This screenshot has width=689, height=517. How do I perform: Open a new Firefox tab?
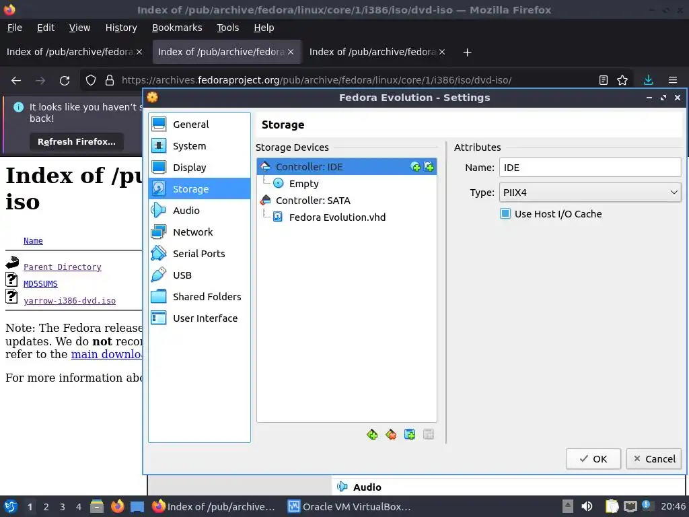tap(467, 53)
